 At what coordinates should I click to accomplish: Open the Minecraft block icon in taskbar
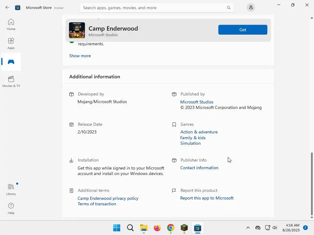pos(184,228)
